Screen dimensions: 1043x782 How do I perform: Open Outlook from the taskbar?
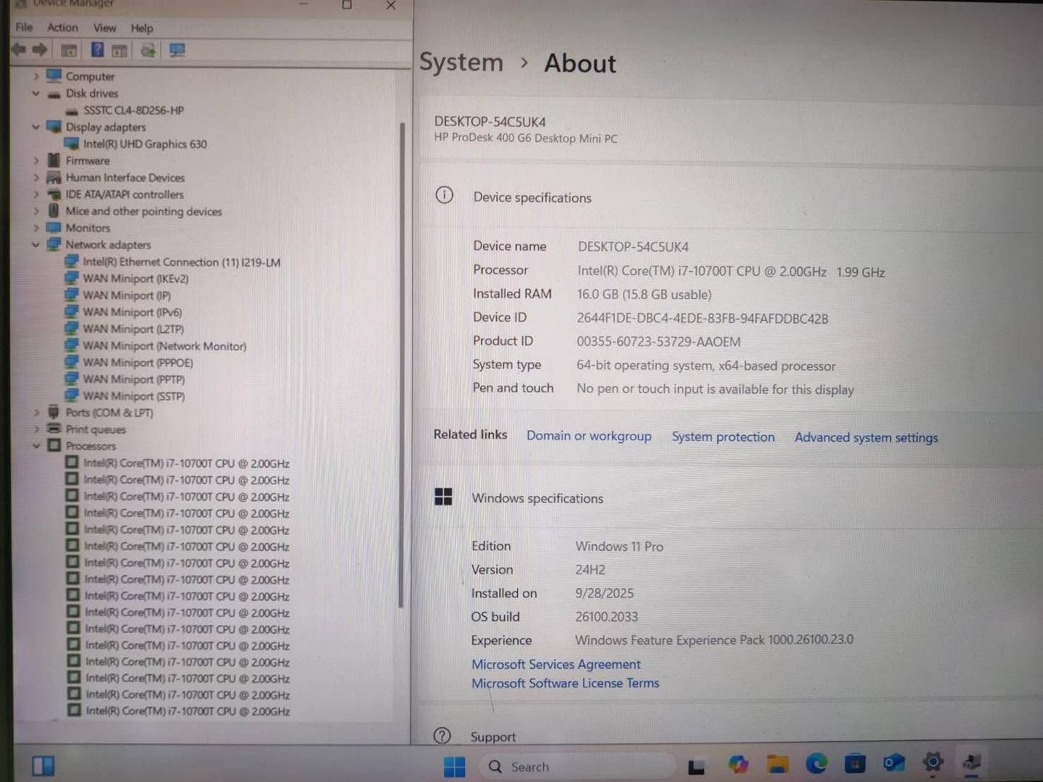click(893, 763)
